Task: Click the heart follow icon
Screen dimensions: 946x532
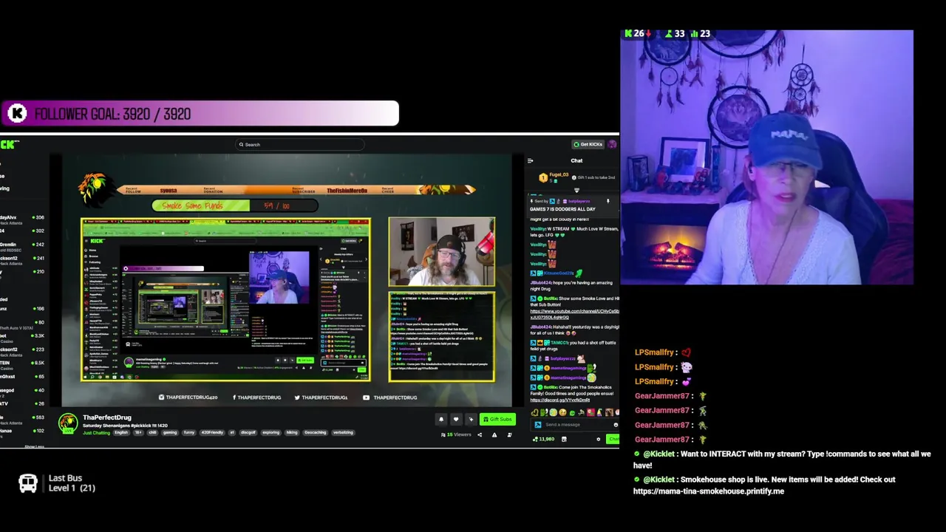Action: 456,419
